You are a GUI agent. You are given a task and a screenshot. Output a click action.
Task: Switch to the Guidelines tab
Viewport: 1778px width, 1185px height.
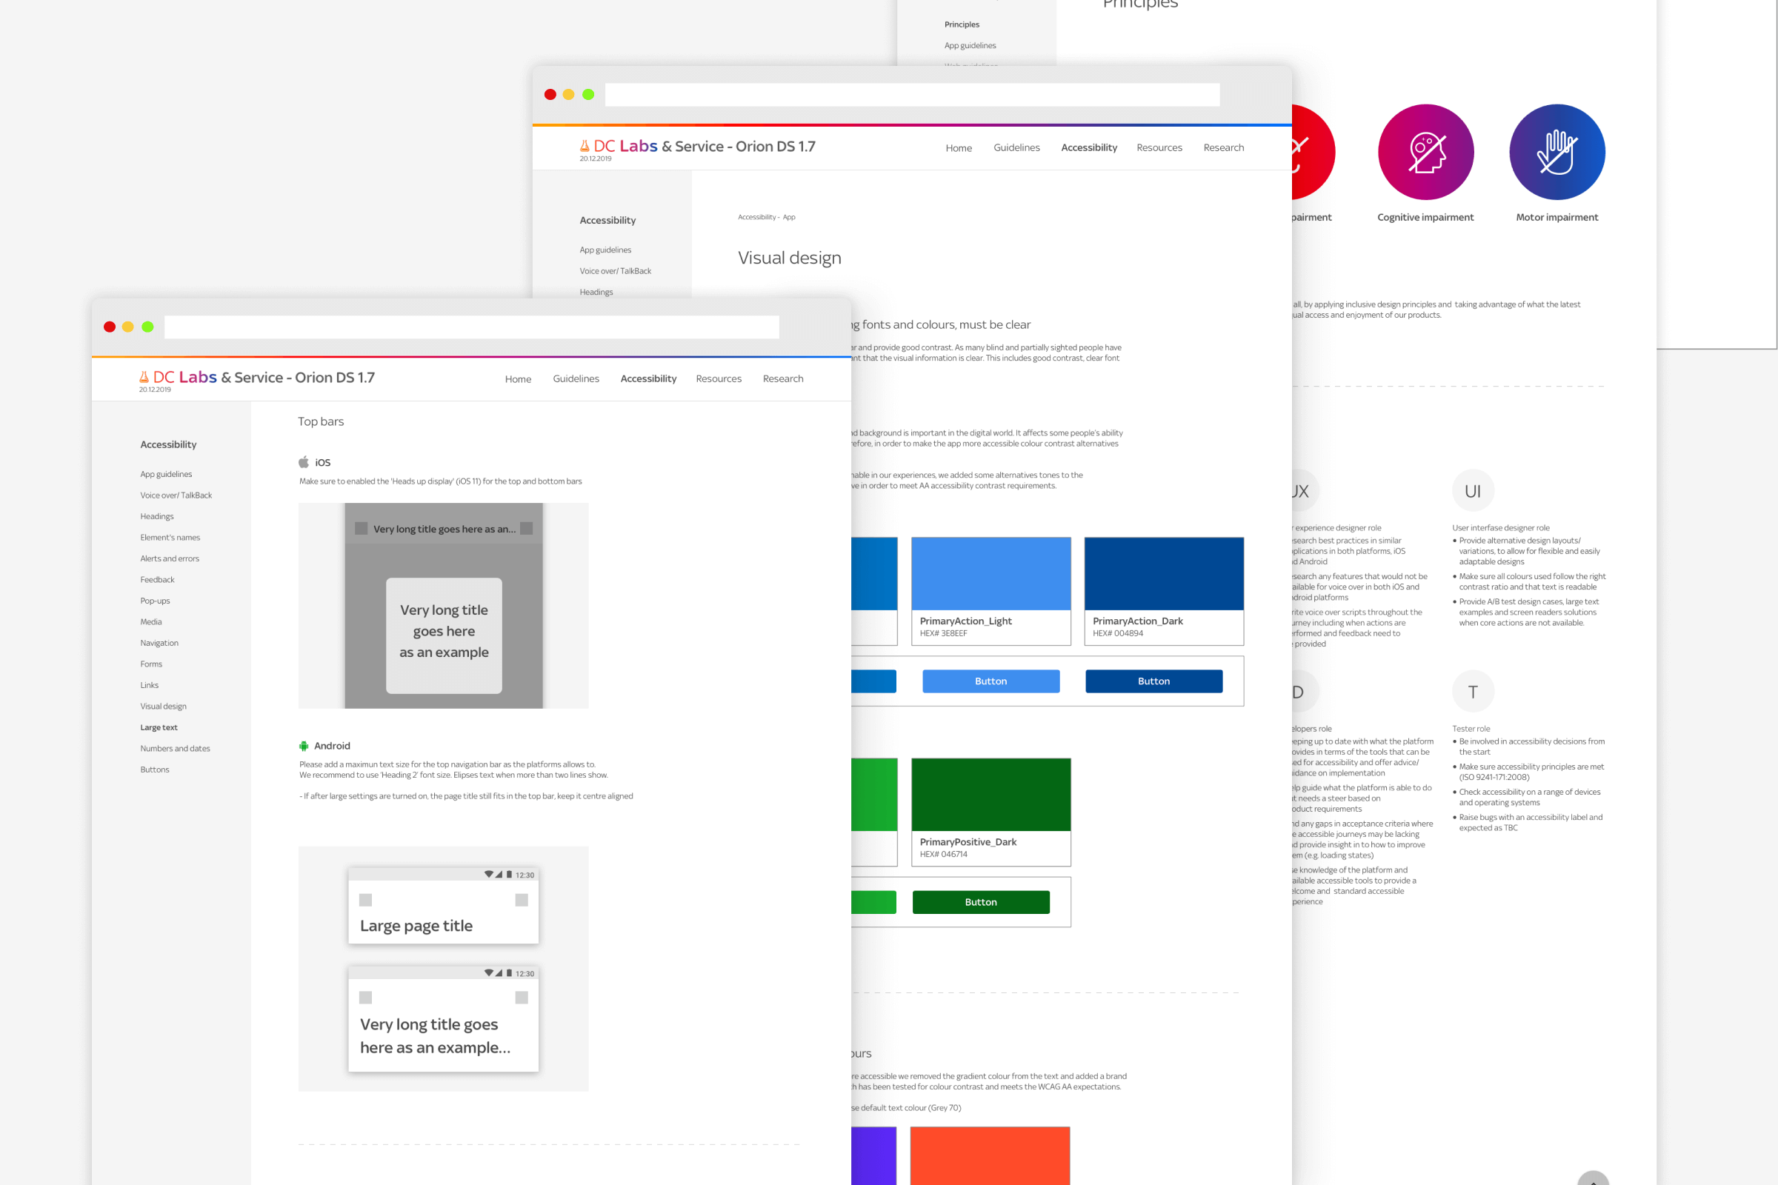[x=576, y=378]
